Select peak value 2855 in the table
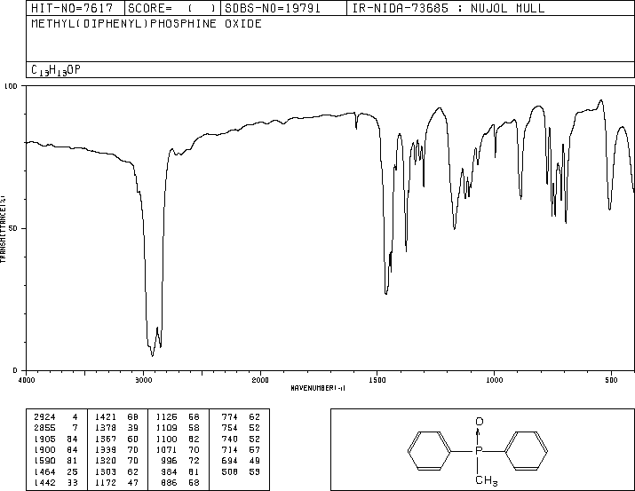 pos(44,428)
